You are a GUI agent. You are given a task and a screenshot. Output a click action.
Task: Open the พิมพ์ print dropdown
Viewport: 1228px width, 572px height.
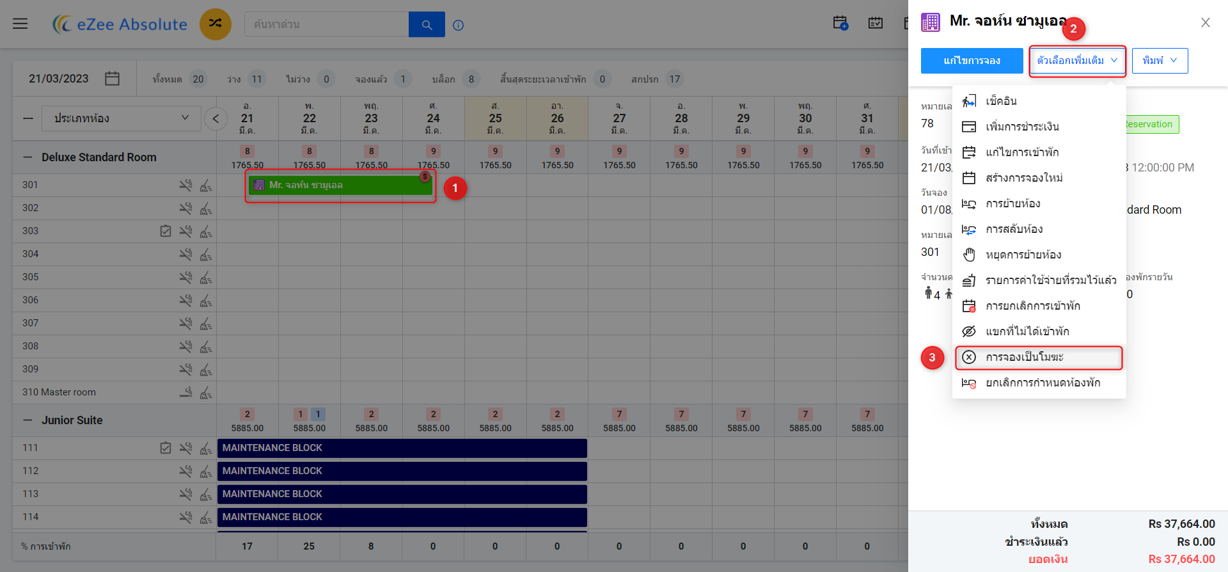1160,61
